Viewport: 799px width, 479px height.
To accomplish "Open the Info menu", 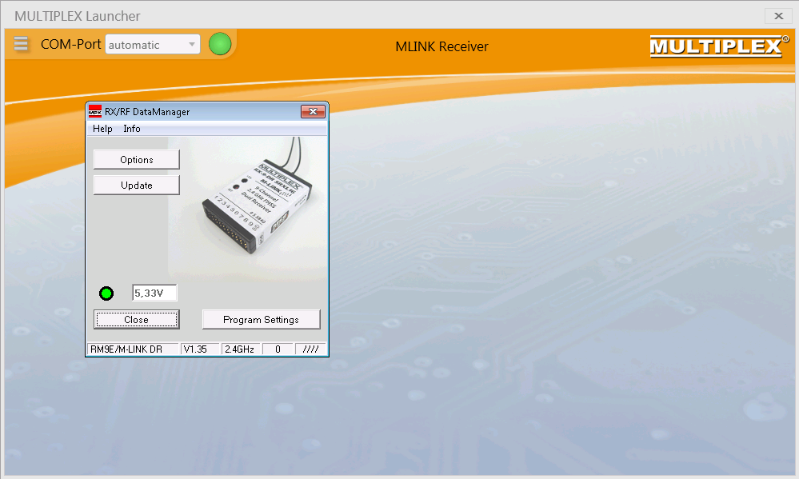I will click(132, 129).
